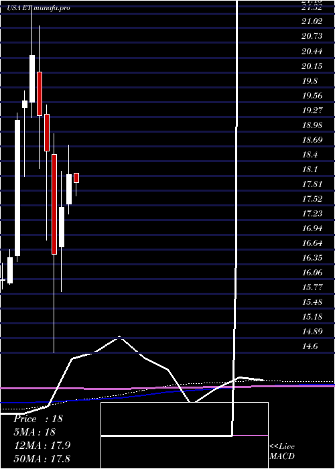Select the 15.77 price axis label
The width and height of the screenshot is (335, 469).
[x=312, y=287]
